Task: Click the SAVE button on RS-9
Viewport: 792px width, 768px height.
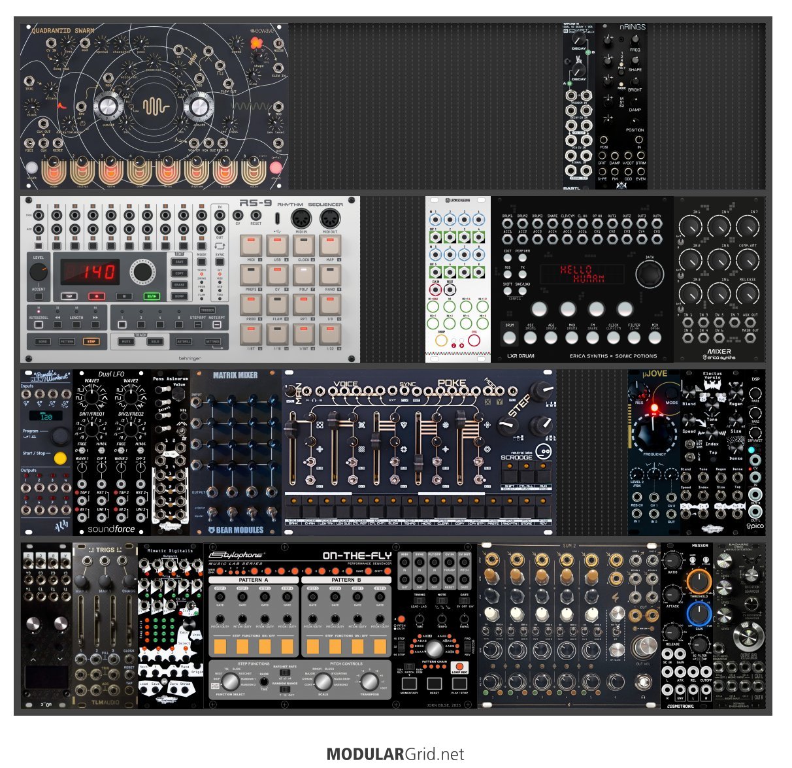Action: [x=180, y=261]
